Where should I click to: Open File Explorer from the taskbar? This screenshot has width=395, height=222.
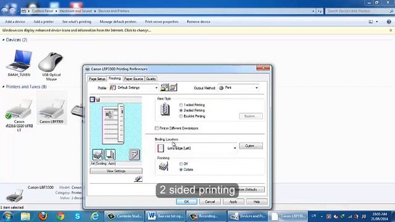25,216
